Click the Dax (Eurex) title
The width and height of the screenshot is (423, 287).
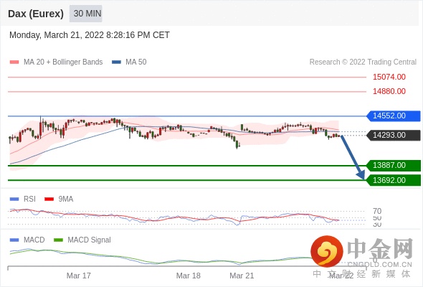[x=36, y=14]
